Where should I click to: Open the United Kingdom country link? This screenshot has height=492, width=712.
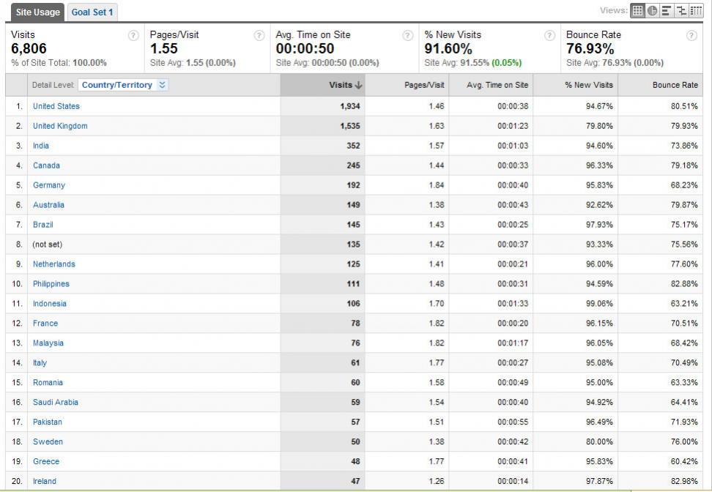tap(60, 126)
